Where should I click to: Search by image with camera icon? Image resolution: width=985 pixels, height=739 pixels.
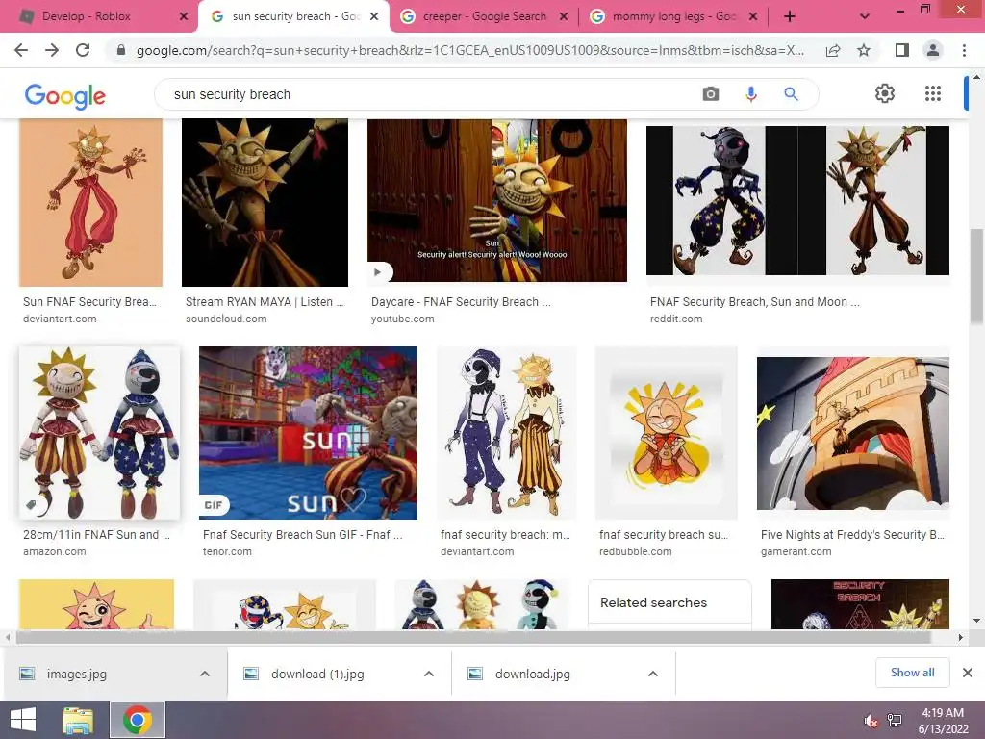point(711,94)
